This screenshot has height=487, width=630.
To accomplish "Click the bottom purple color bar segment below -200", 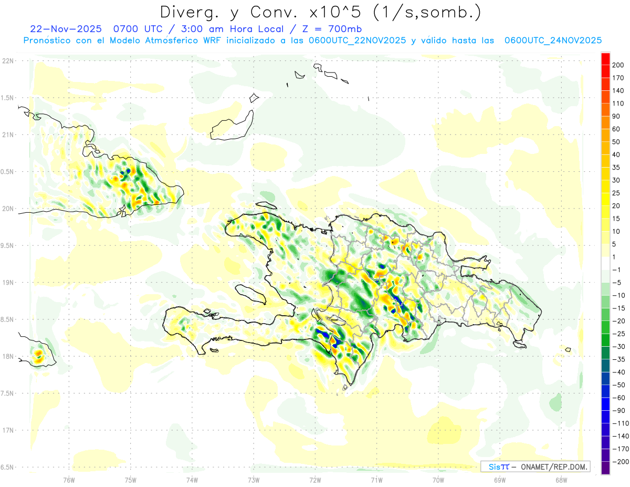I will [605, 468].
